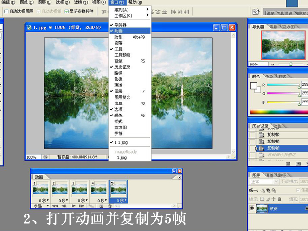Pick color from spectrum ramp
Screen dimensions: 308x231
pyautogui.click(x=279, y=112)
